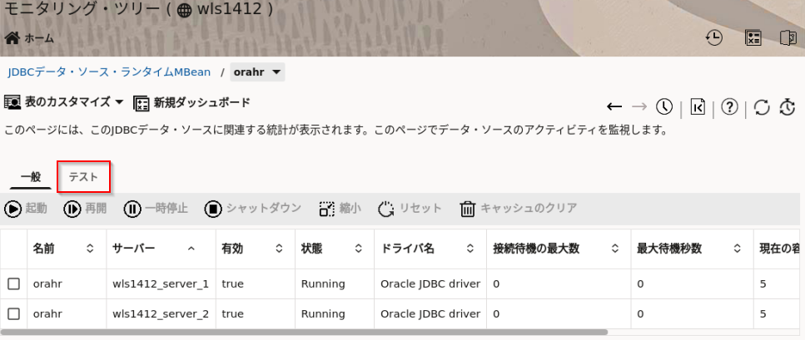Click the question mark help icon

[729, 106]
